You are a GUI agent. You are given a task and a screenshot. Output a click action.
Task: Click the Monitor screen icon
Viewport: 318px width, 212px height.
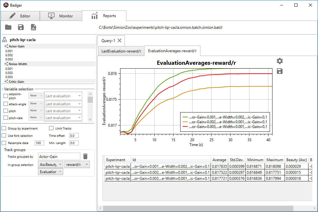click(51, 16)
